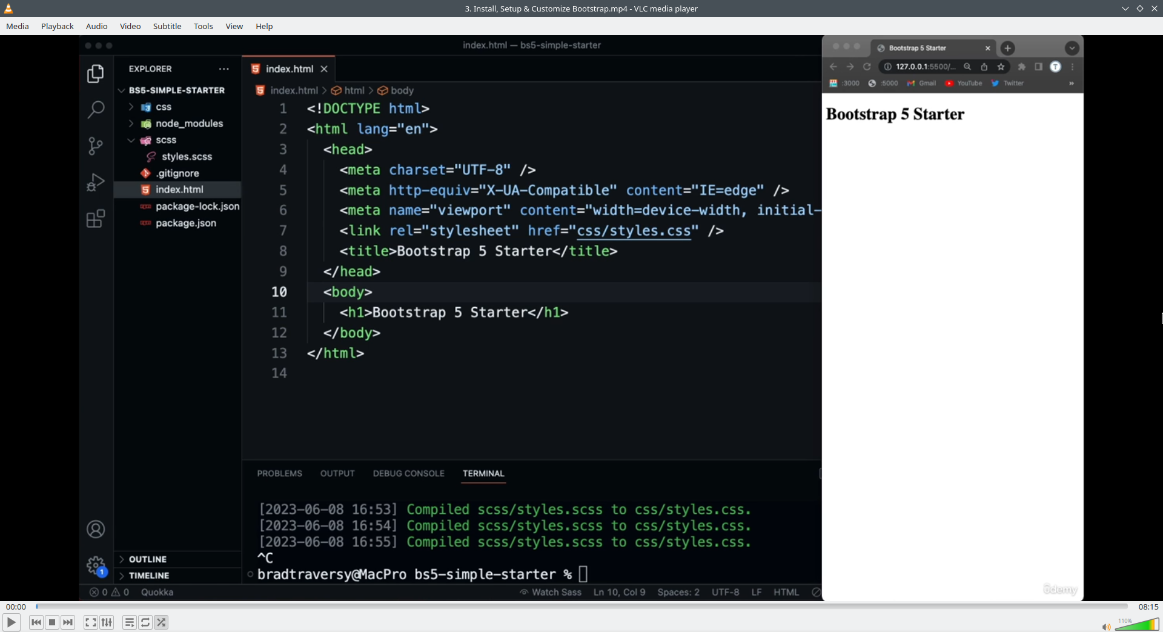Open the VS Code Explorer view icon
Image resolution: width=1163 pixels, height=632 pixels.
click(x=96, y=74)
